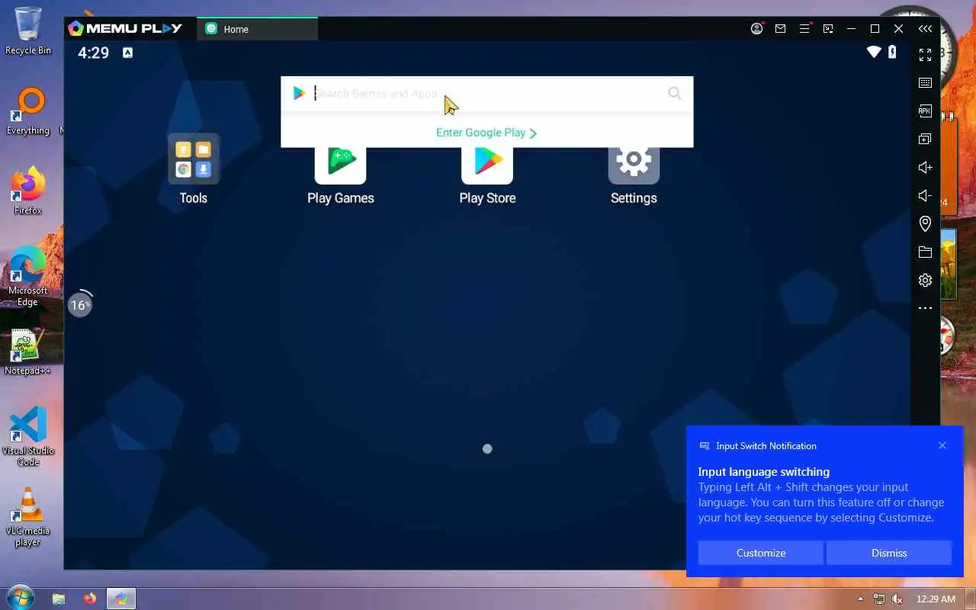976x610 pixels.
Task: Select the VLC media player desktop shortcut
Action: [x=28, y=517]
